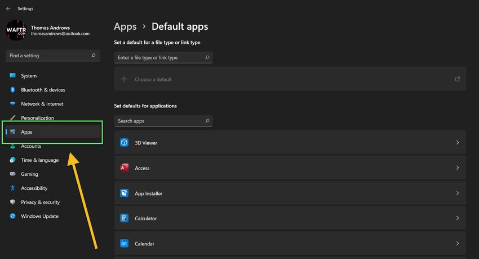
Task: Click the Bluetooth icon in sidebar
Action: coord(12,89)
